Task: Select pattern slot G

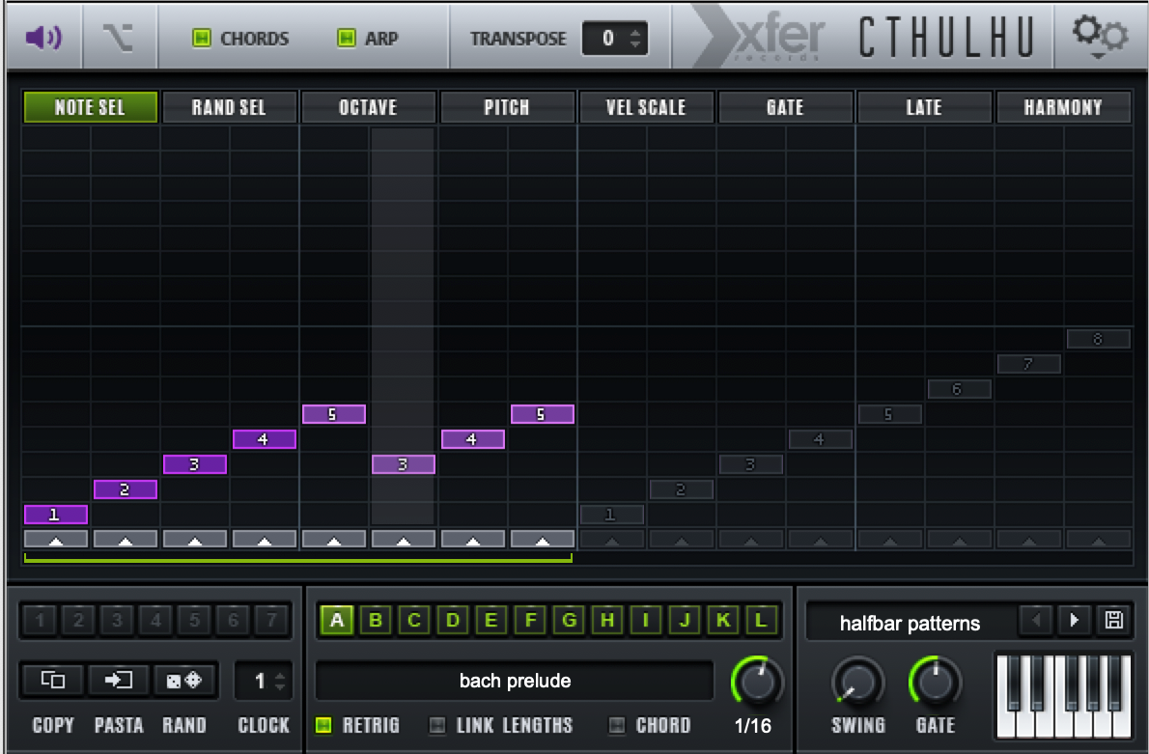Action: (569, 620)
